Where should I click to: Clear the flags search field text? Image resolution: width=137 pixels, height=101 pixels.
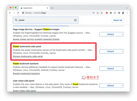click(75, 20)
